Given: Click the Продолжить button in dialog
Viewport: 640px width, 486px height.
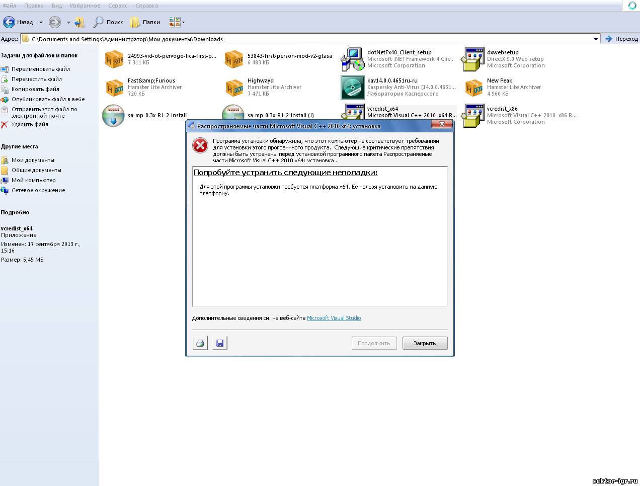Looking at the screenshot, I should pyautogui.click(x=374, y=343).
